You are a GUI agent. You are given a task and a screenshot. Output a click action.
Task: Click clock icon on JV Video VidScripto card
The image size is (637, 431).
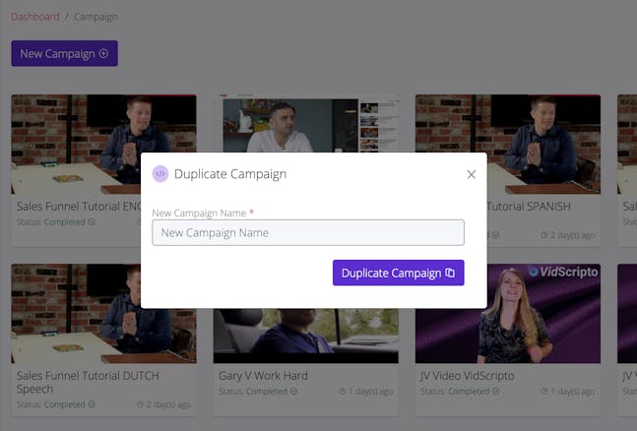pos(545,392)
